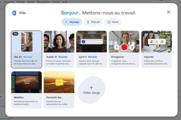The image size is (181, 120).
Task: Click 'Mettons-nous au travail.' heading
Action: tap(109, 13)
